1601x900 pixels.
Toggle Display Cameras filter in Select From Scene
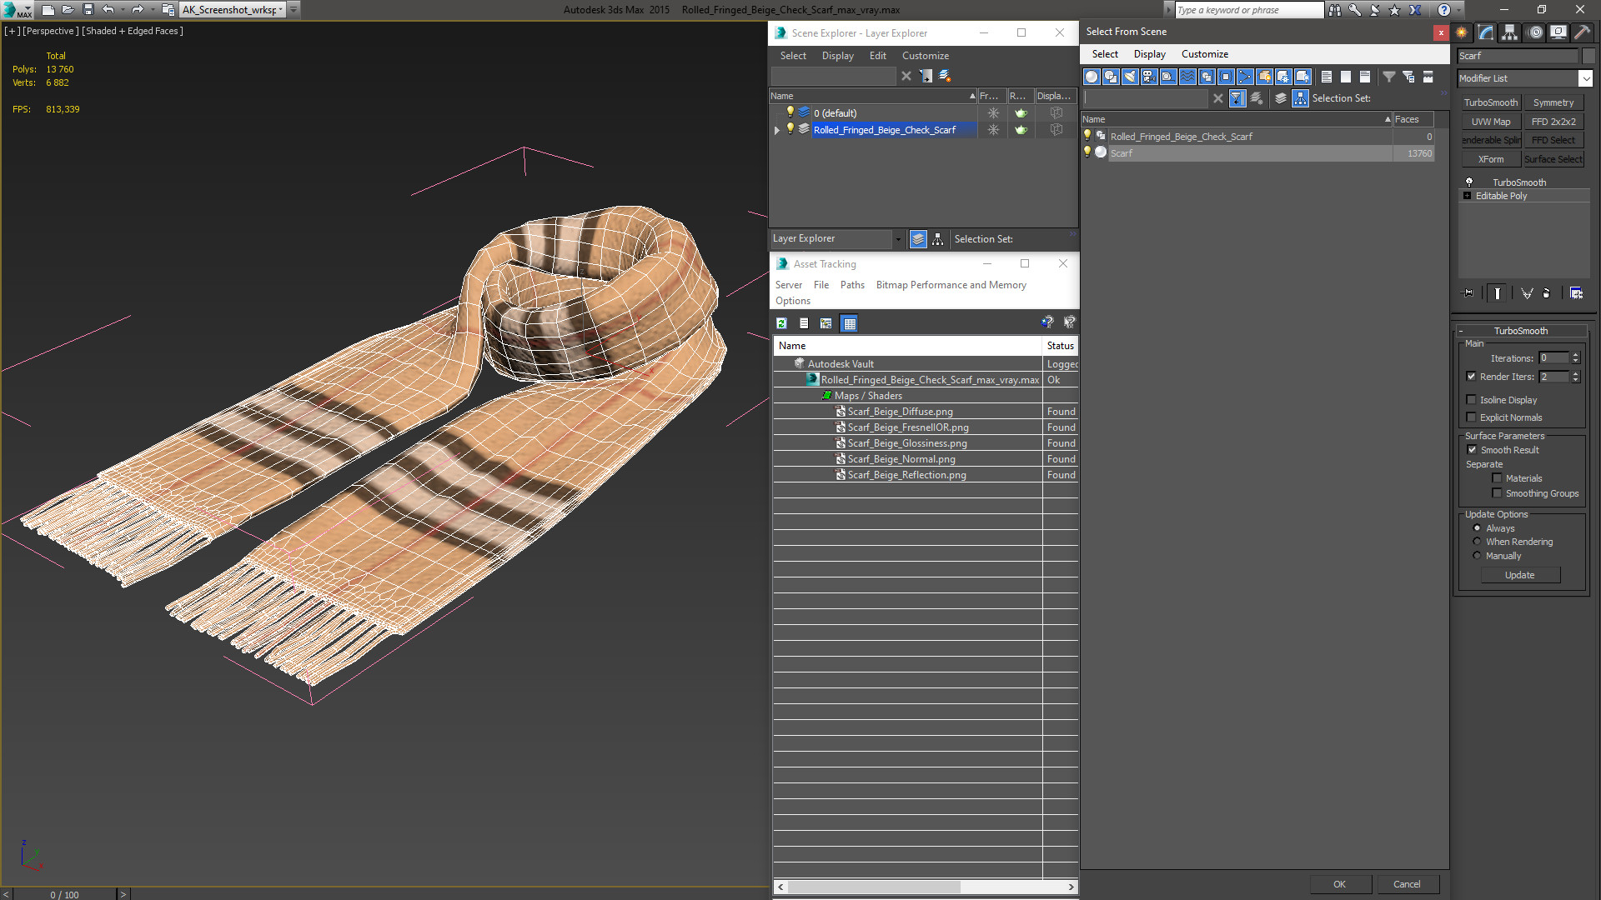1149,77
